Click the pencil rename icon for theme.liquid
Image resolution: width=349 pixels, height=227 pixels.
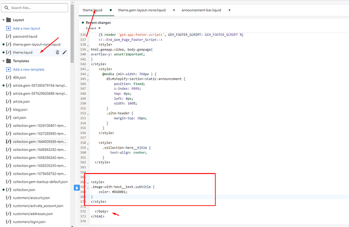[65, 52]
